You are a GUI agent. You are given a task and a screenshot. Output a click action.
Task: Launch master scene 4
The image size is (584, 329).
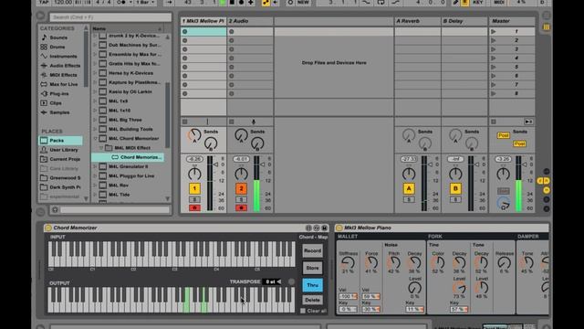point(493,58)
